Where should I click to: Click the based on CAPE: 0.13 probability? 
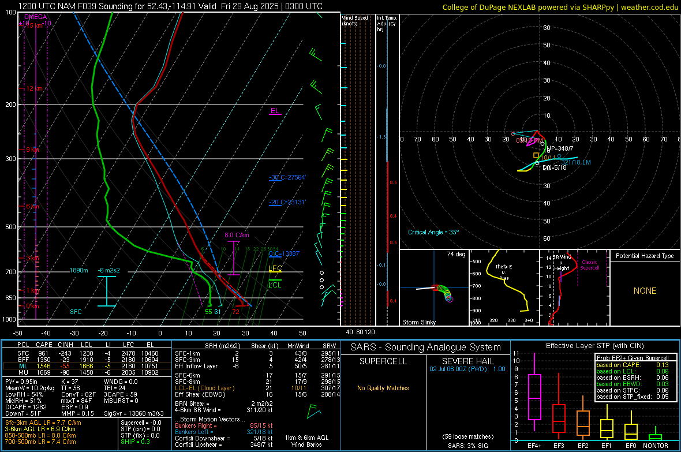coord(633,365)
